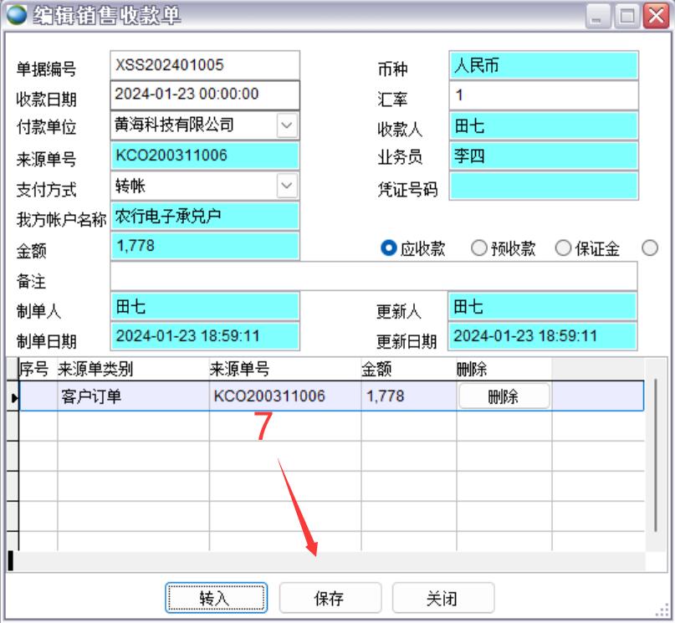Click the 转入 button

tap(216, 598)
